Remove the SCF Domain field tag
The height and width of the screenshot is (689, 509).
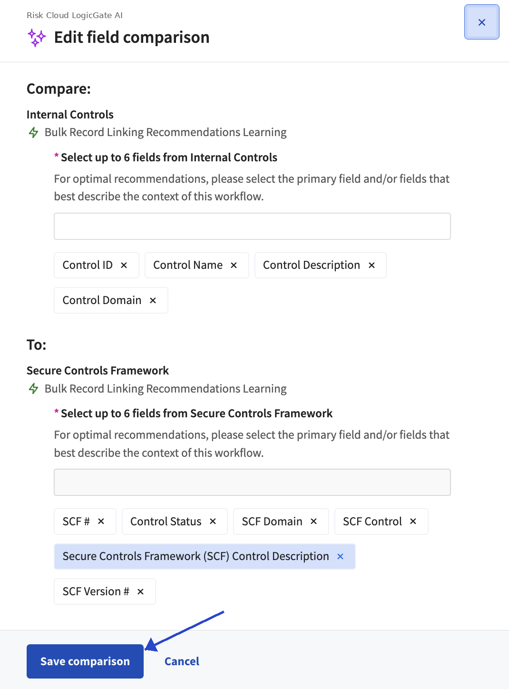tap(313, 521)
